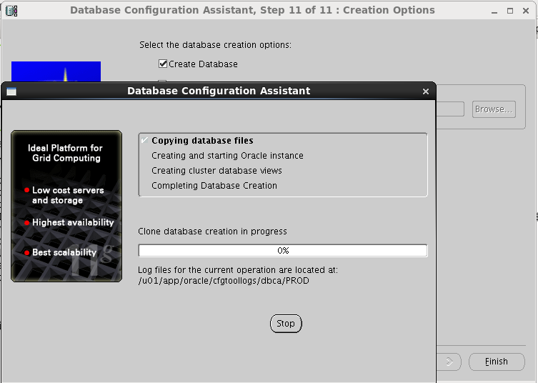This screenshot has height=383, width=538.
Task: Click the Browse... button
Action: [x=494, y=109]
